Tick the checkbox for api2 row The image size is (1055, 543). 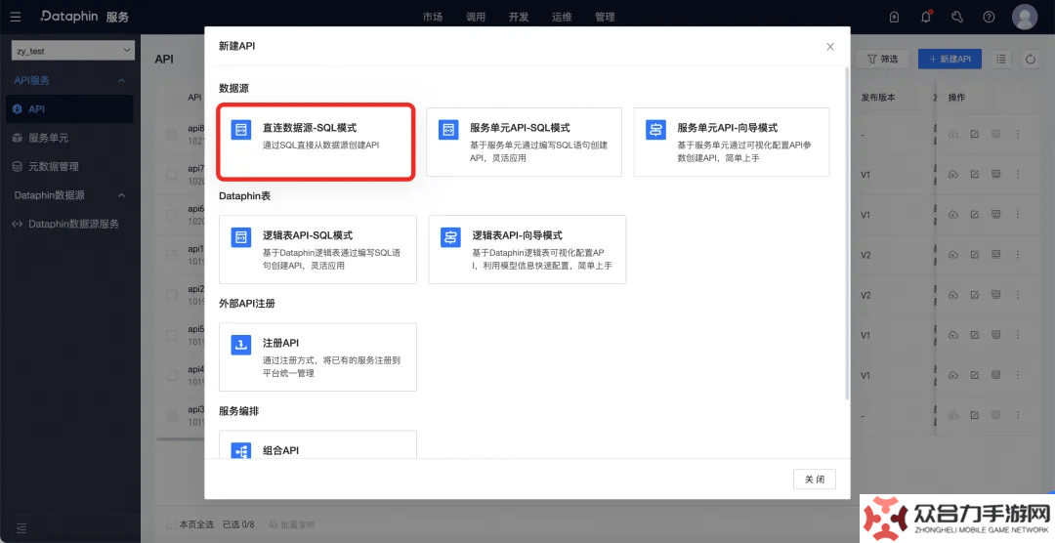(x=172, y=295)
